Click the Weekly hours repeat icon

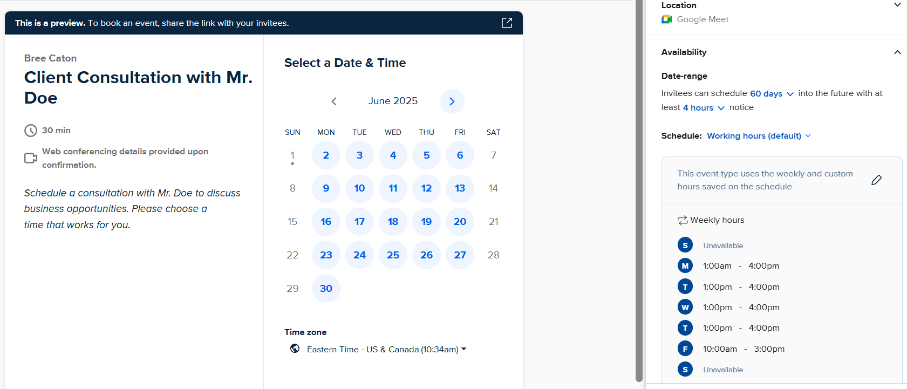point(683,220)
